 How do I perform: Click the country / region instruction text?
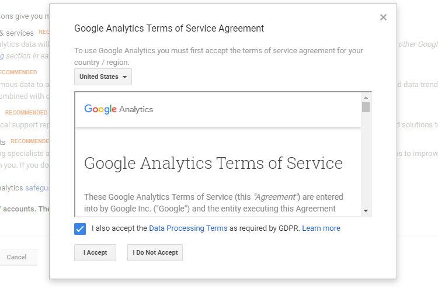[x=218, y=56]
